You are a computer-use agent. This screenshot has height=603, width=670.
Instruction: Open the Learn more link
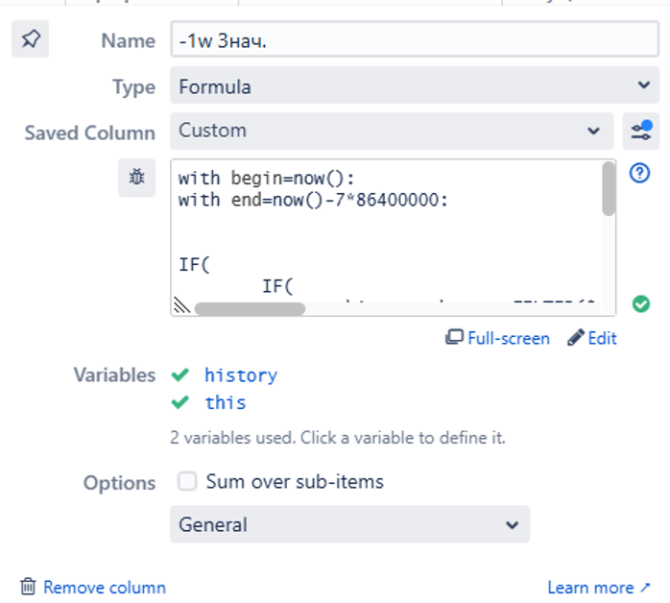click(599, 588)
